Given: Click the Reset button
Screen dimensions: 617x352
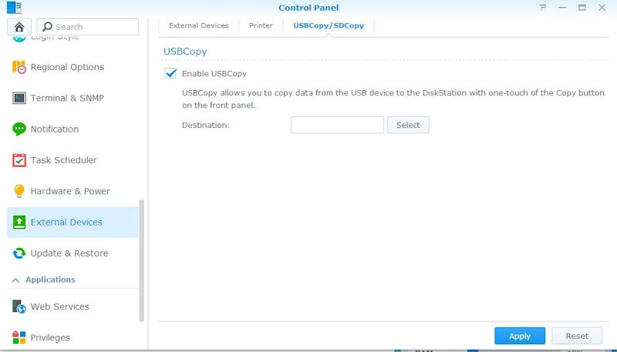Looking at the screenshot, I should tap(577, 336).
